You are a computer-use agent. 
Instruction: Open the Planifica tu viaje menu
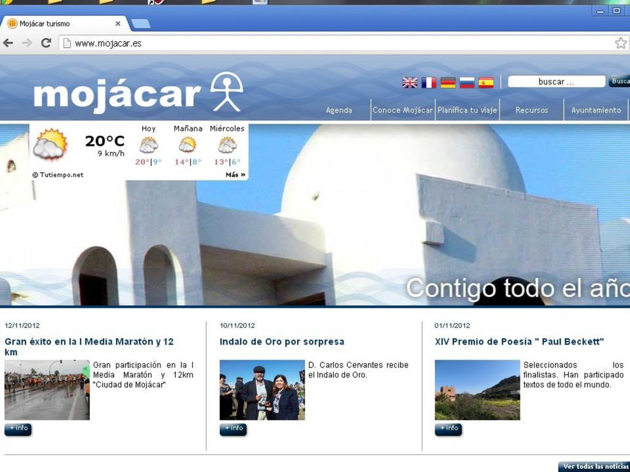pos(468,110)
